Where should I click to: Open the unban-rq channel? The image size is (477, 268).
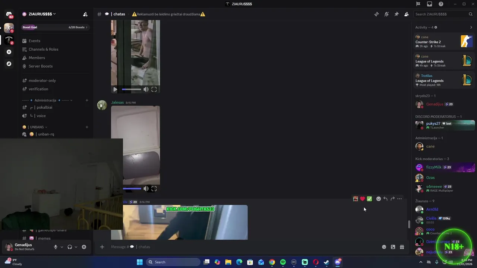click(55, 134)
